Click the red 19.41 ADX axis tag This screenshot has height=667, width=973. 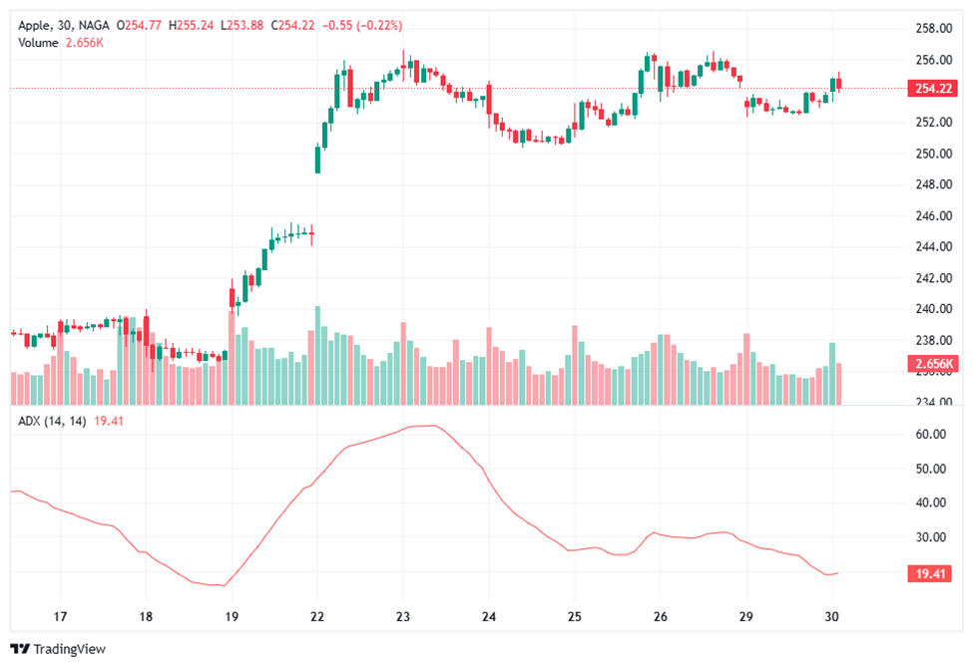pyautogui.click(x=934, y=573)
